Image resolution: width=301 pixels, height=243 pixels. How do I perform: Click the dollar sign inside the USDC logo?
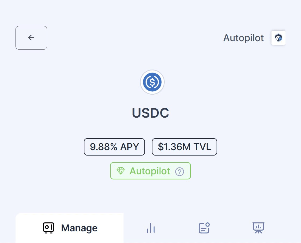point(152,82)
